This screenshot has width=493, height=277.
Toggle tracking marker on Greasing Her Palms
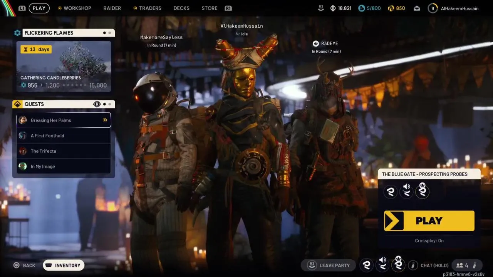[x=104, y=120]
